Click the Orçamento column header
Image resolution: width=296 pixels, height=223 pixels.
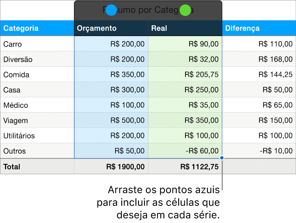click(x=98, y=28)
